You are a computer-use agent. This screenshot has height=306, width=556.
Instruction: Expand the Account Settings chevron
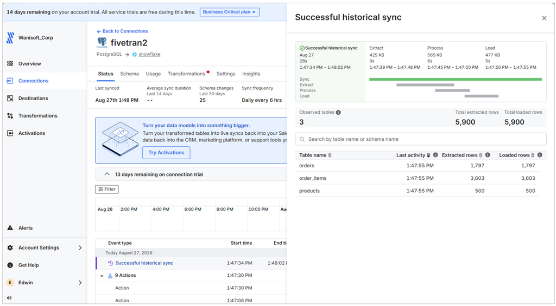(x=80, y=248)
